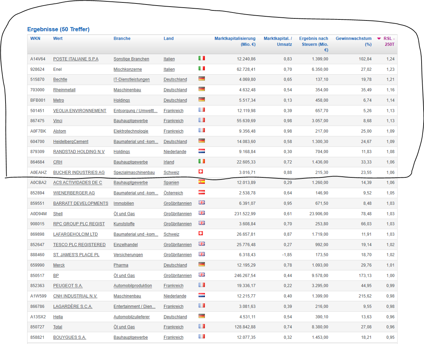Screen dimensions: 424x344
Task: Click Irland country link in CRH row
Action: [169, 162]
